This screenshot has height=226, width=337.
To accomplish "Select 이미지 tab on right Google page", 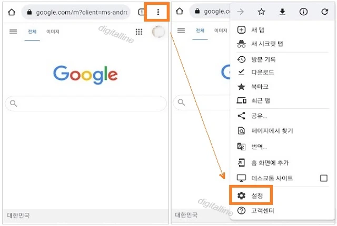I will 221,30.
